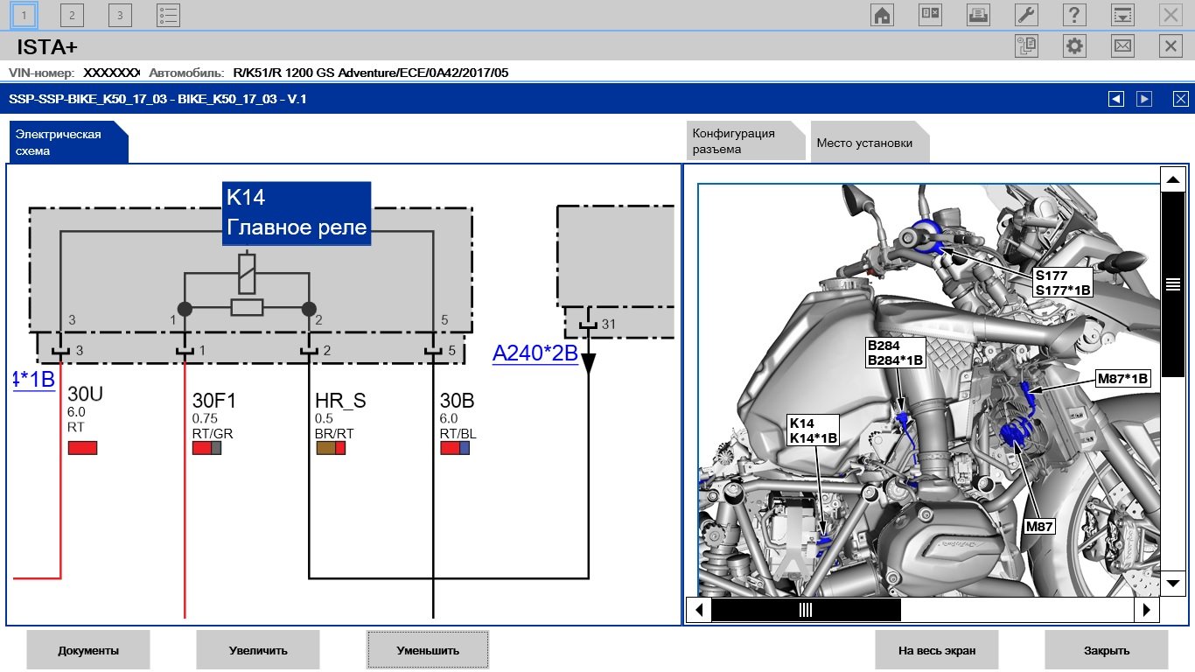Open the minimize-to-tray dropdown icon in top bar
1195x672 pixels.
coord(1122,15)
